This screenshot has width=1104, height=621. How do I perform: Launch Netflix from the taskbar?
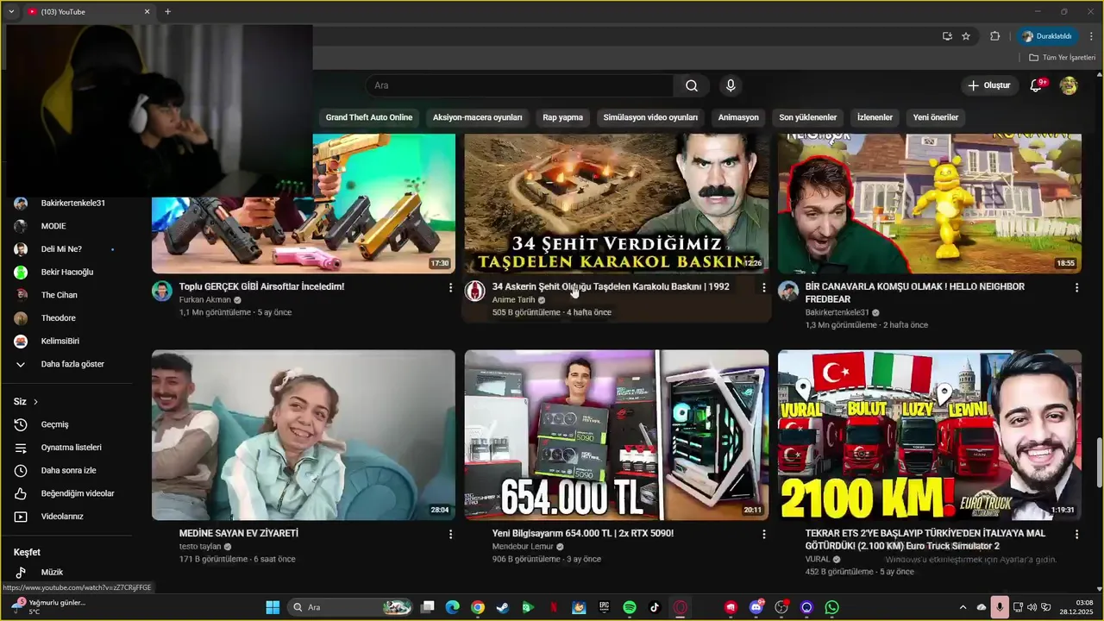click(x=554, y=607)
